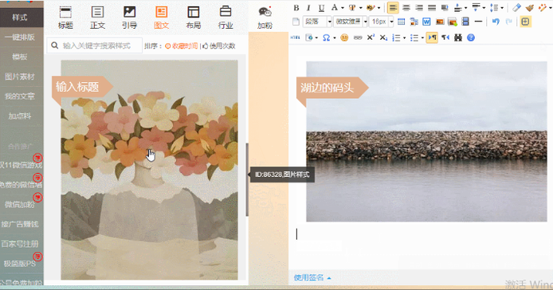Select the flower-head image style thumbnail
Screen dimensions: 553x290
pos(150,170)
